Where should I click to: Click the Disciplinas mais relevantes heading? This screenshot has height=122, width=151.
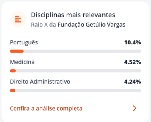click(73, 15)
